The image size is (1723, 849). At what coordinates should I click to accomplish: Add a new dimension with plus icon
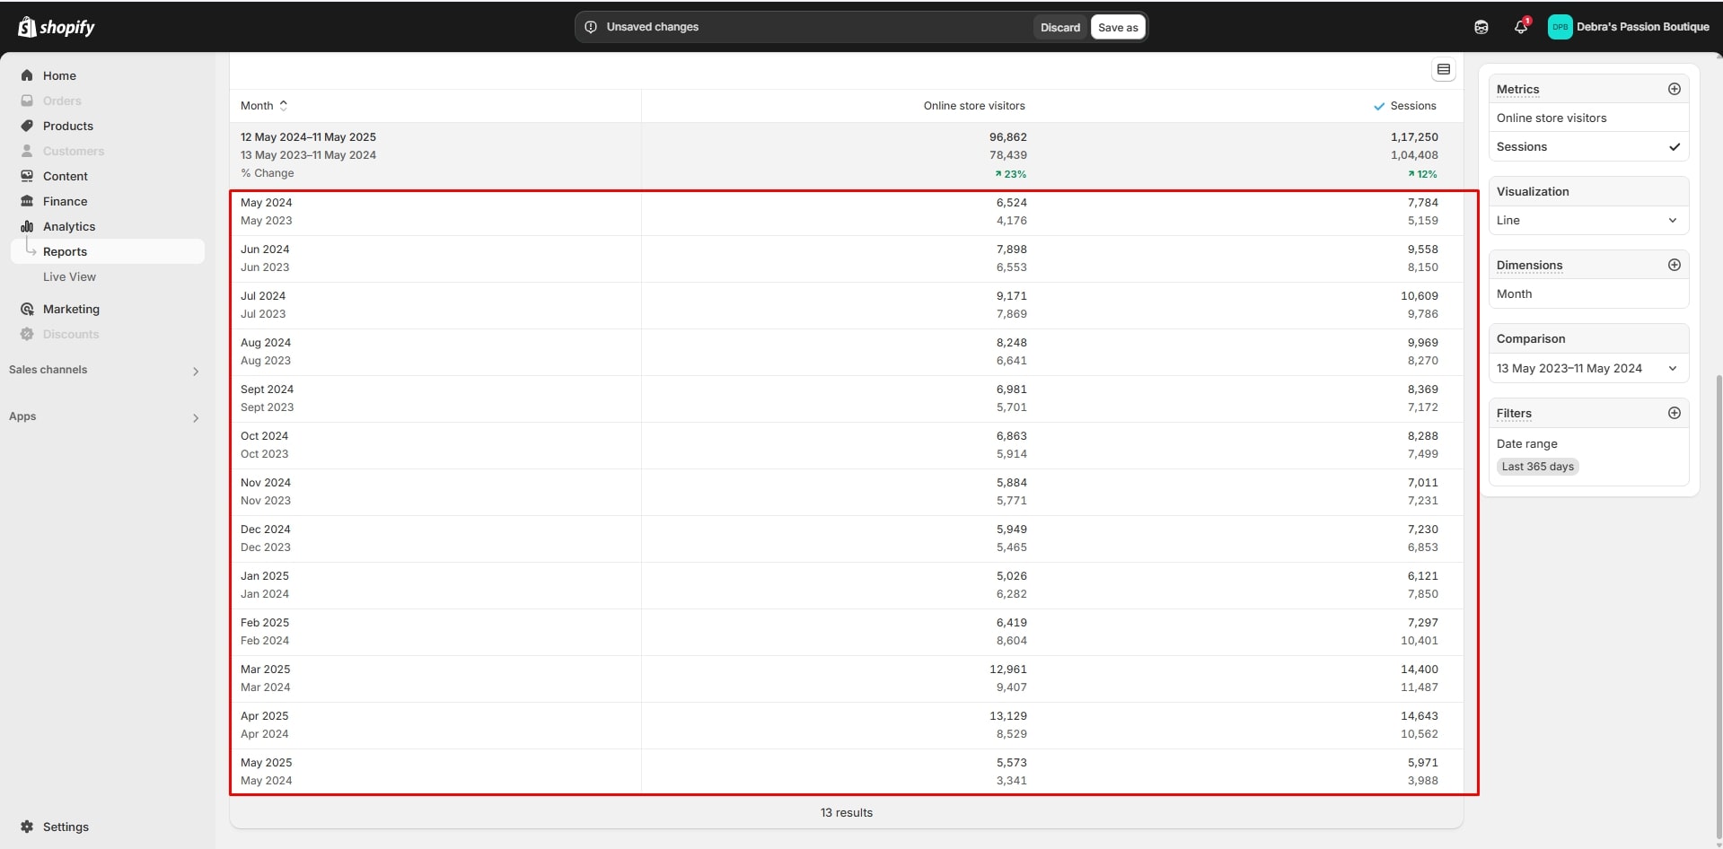[1674, 265]
